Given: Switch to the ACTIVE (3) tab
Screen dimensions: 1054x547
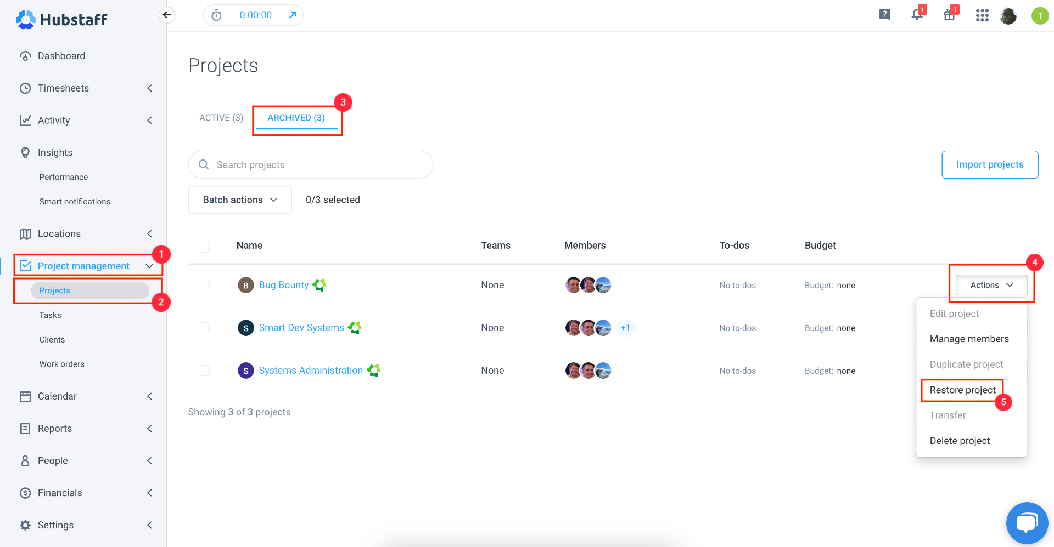Looking at the screenshot, I should point(221,118).
